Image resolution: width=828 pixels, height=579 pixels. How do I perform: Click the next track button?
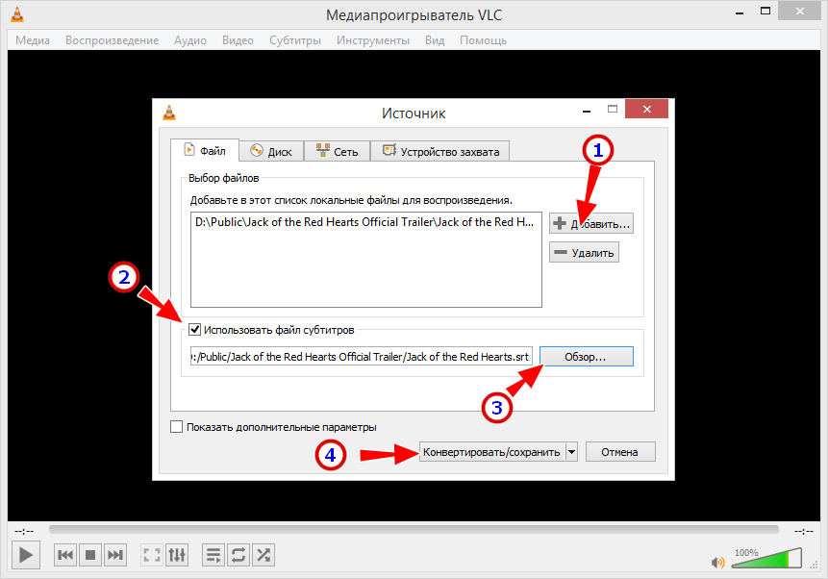pos(115,555)
